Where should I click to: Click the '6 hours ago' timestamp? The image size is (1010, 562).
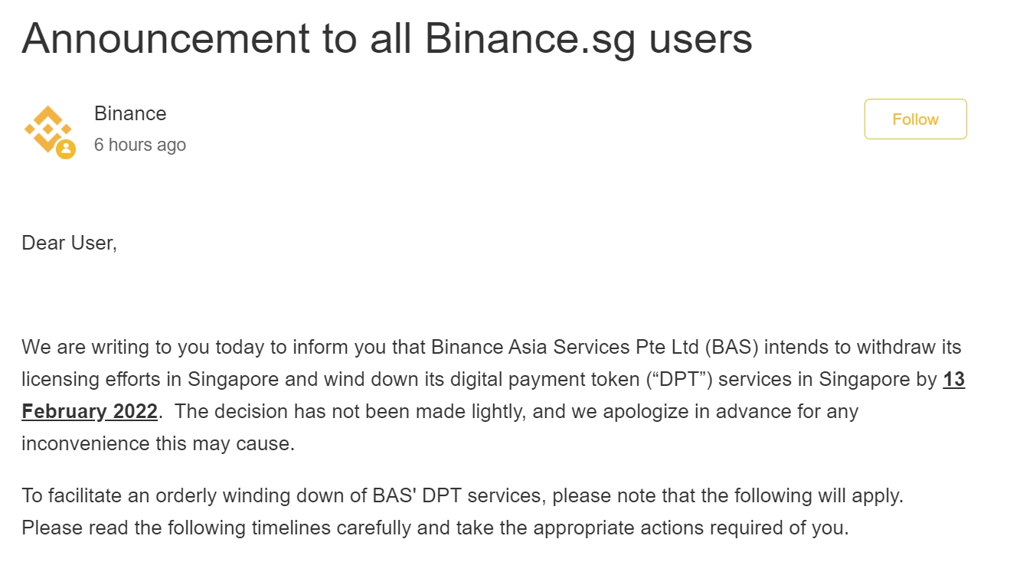pyautogui.click(x=140, y=145)
